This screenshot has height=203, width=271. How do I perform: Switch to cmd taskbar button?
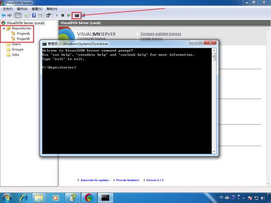click(105, 198)
